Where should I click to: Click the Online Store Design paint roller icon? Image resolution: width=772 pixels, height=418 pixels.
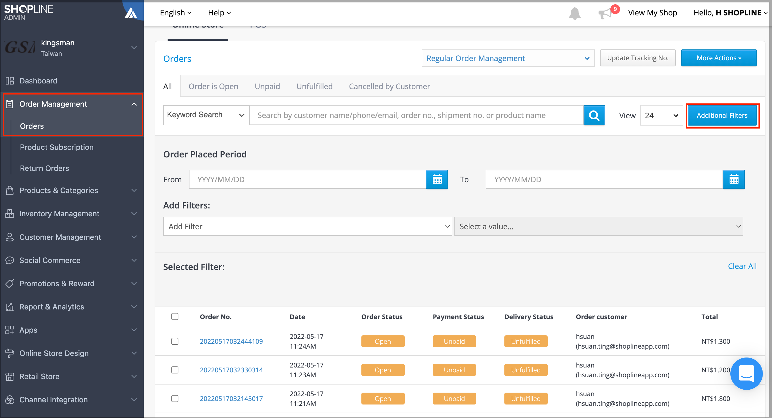point(9,353)
